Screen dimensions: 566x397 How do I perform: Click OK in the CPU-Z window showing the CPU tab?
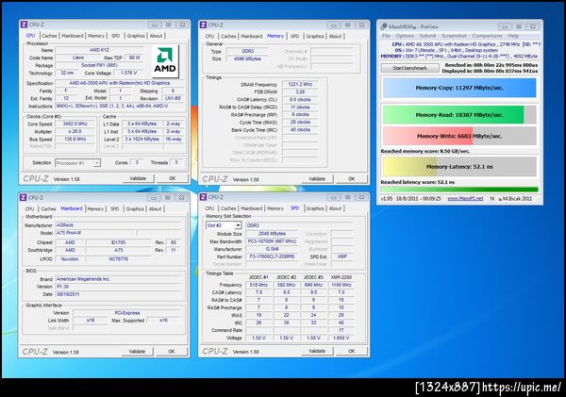[173, 178]
